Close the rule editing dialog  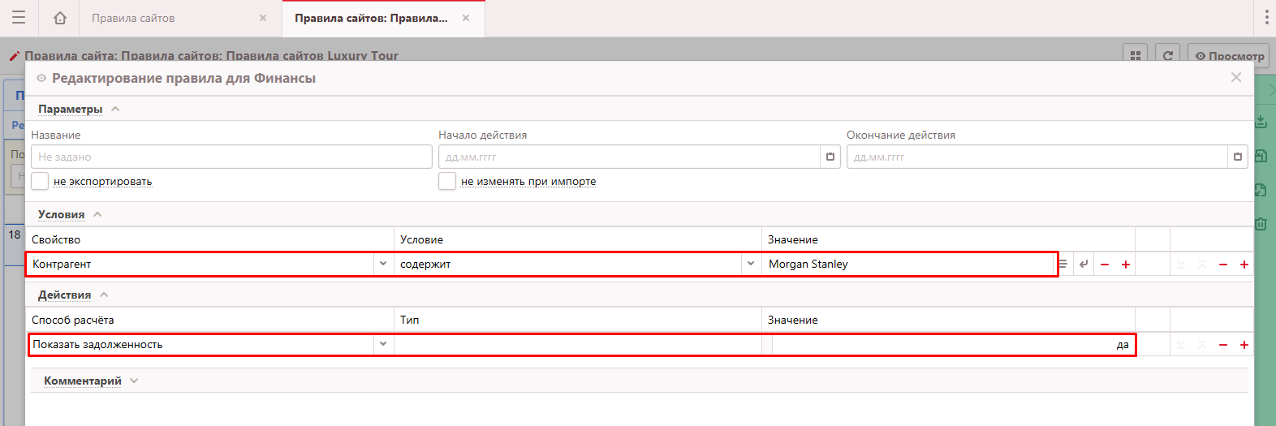[1236, 78]
